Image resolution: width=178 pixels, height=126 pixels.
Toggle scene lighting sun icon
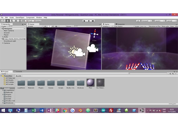point(49,26)
